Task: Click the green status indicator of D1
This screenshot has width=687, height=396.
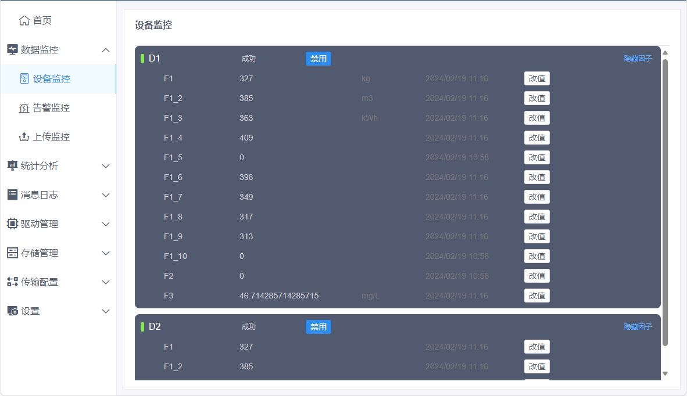Action: click(142, 58)
